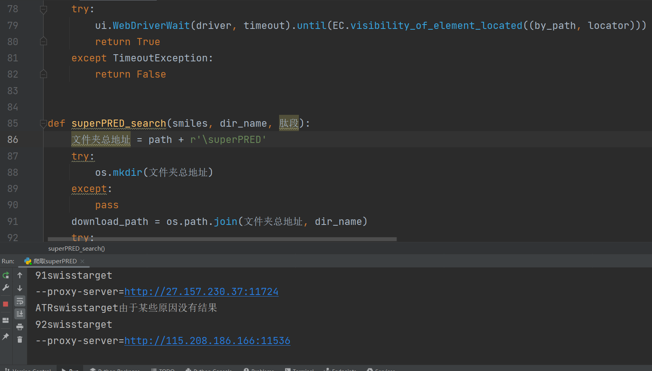Click mkdir call on line 88
This screenshot has height=371, width=652.
tap(127, 173)
